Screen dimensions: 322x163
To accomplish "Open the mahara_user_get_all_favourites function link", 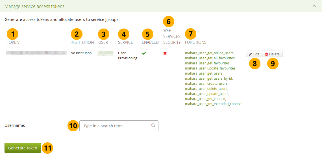I will point(210,58).
